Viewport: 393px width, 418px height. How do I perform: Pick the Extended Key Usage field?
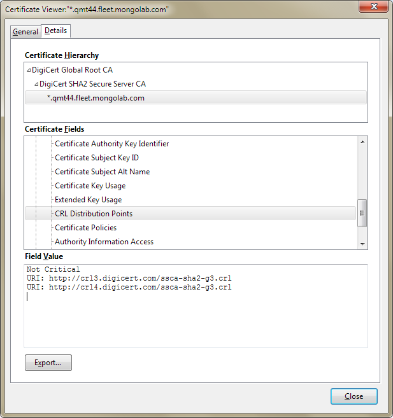[x=88, y=200]
